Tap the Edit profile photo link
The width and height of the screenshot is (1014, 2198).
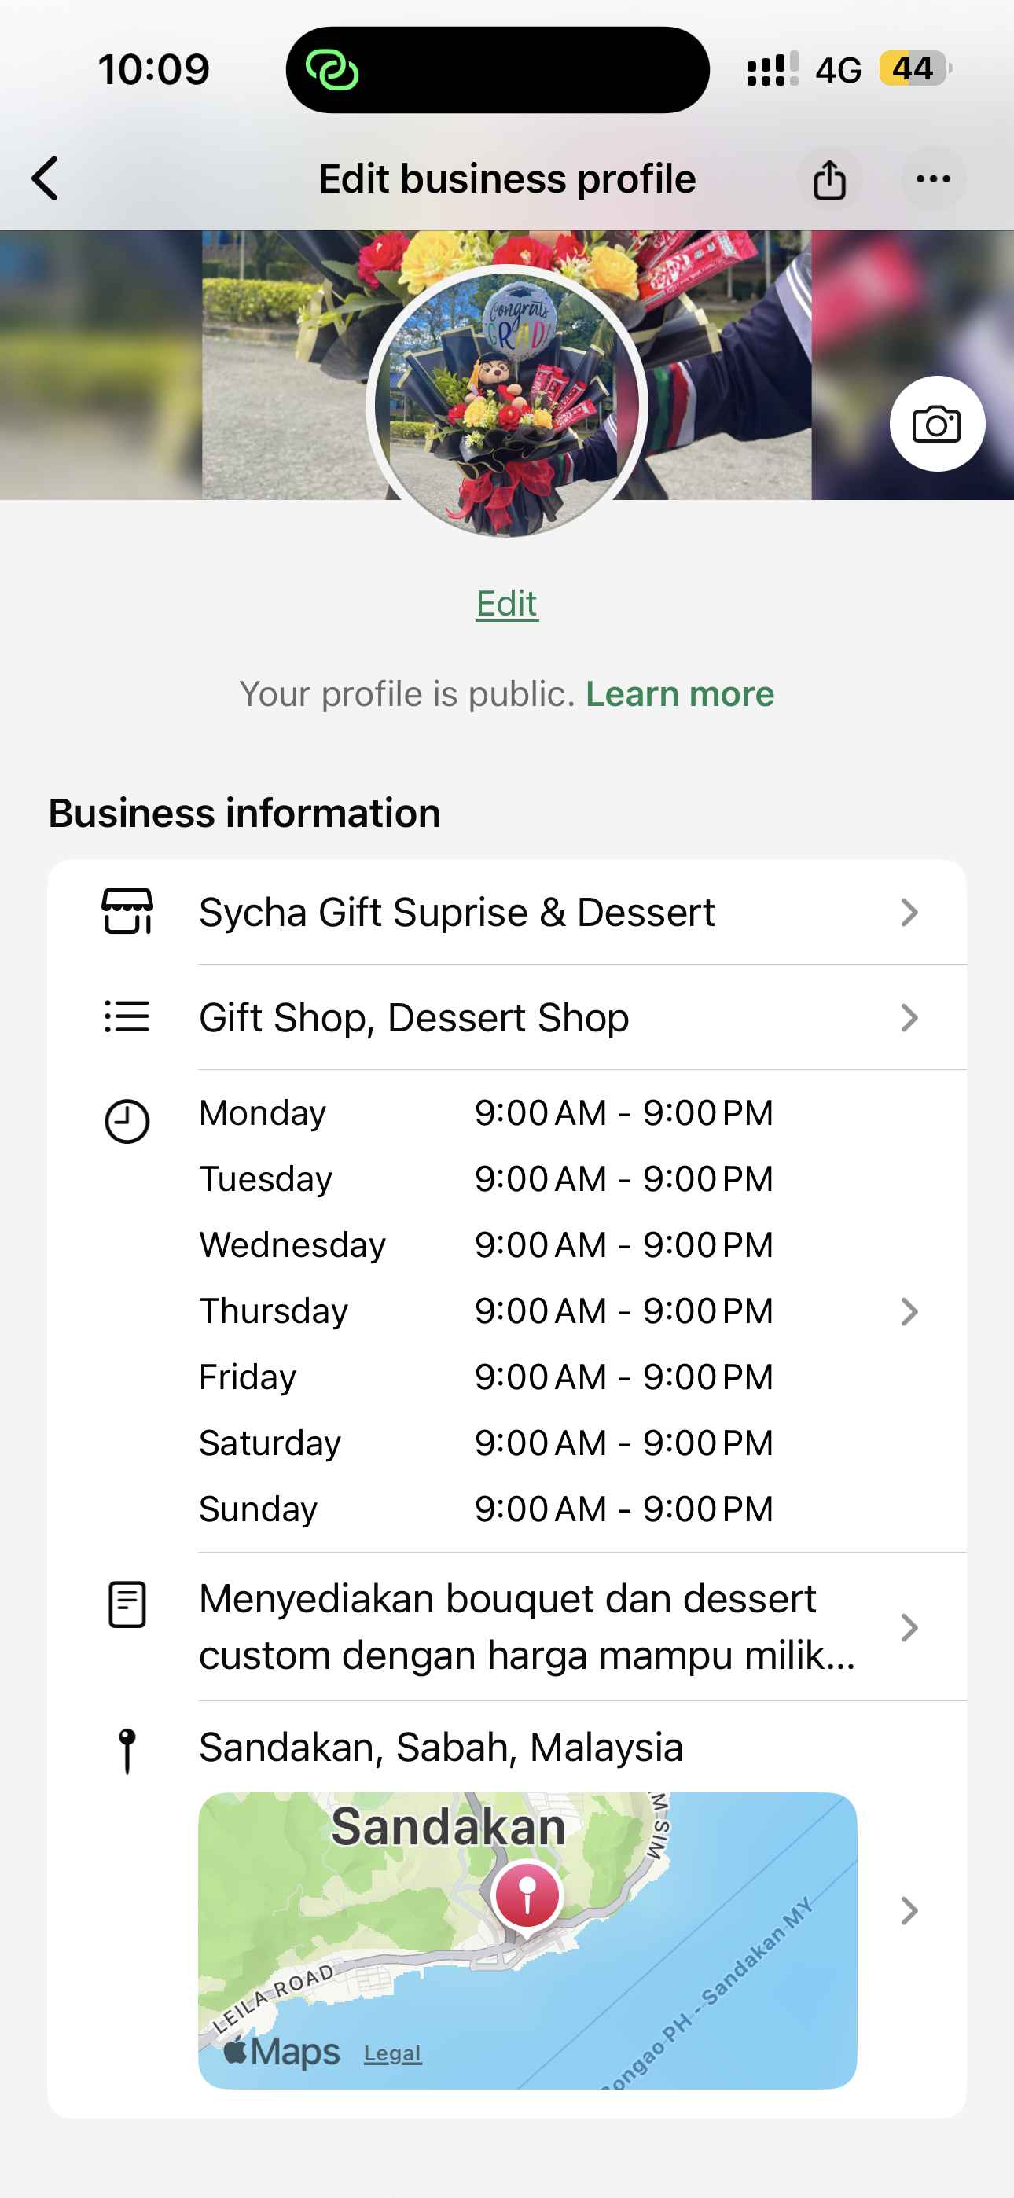coord(507,604)
